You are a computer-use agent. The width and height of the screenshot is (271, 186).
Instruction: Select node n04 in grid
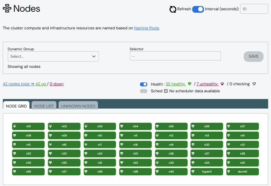135,126
